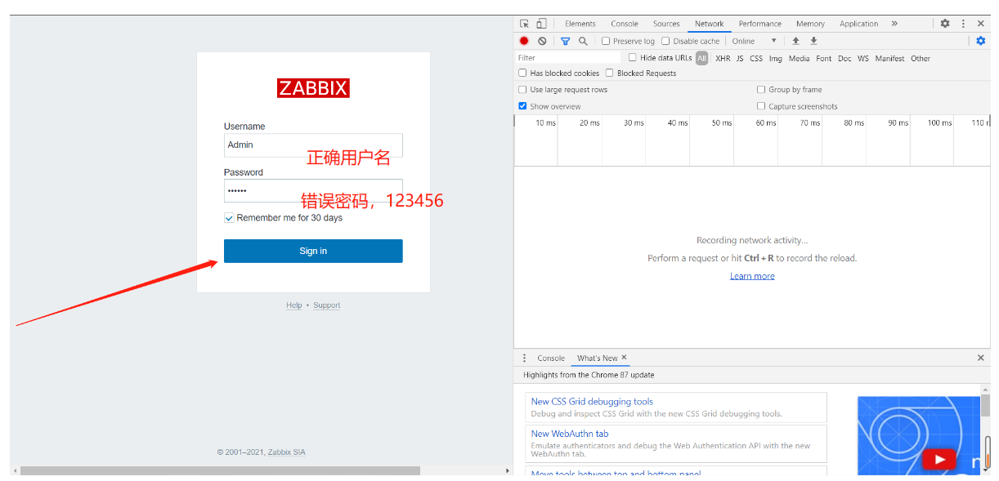This screenshot has height=481, width=999.
Task: Filter requests by Font
Action: point(824,59)
